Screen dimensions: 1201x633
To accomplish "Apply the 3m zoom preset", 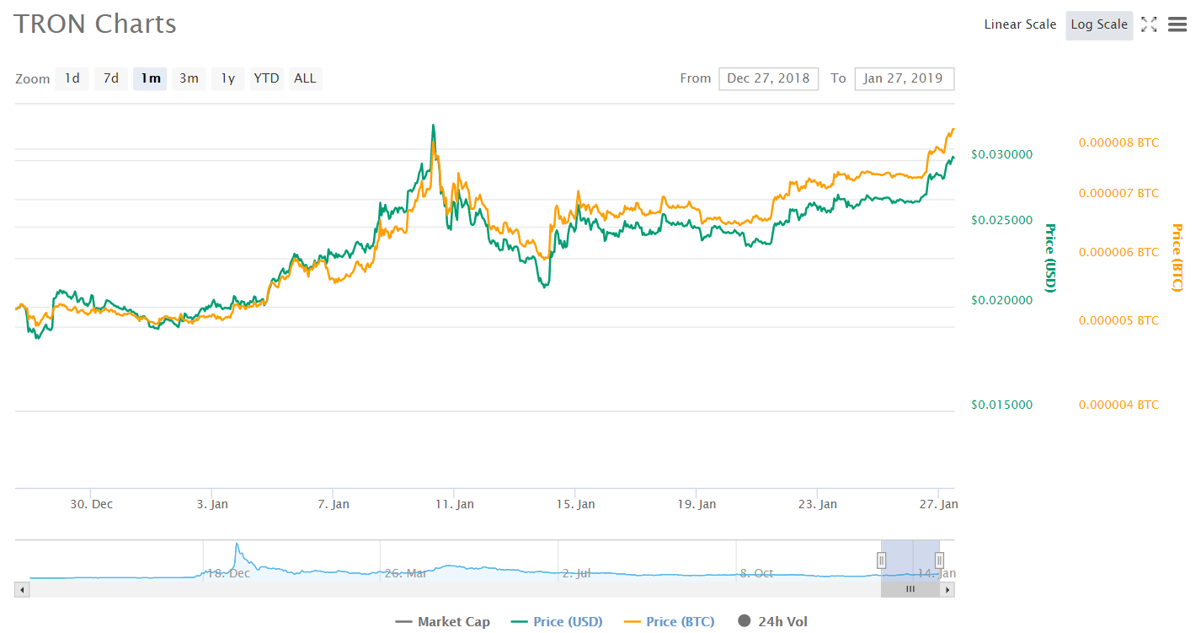I will tap(189, 78).
